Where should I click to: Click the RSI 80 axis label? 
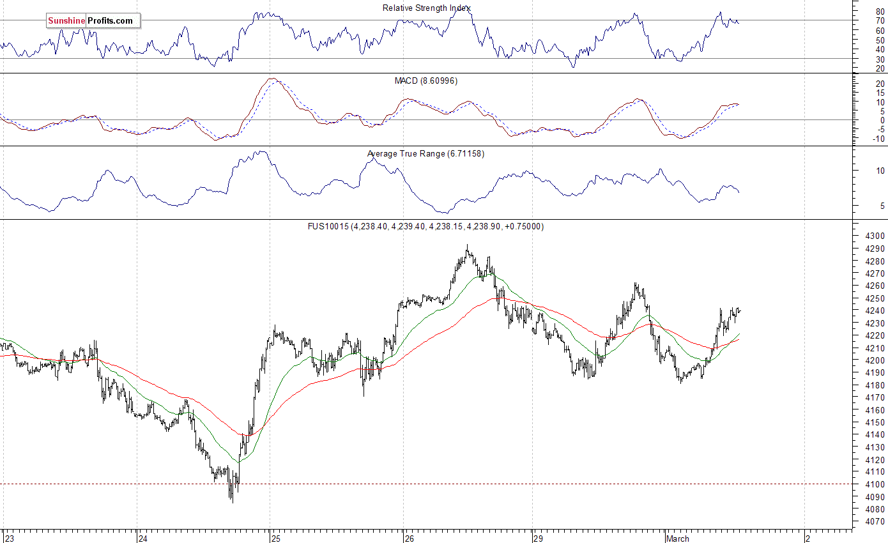click(x=880, y=11)
